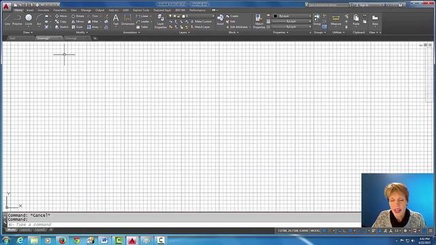
Task: Open workspace switching gear
Action: (405, 231)
